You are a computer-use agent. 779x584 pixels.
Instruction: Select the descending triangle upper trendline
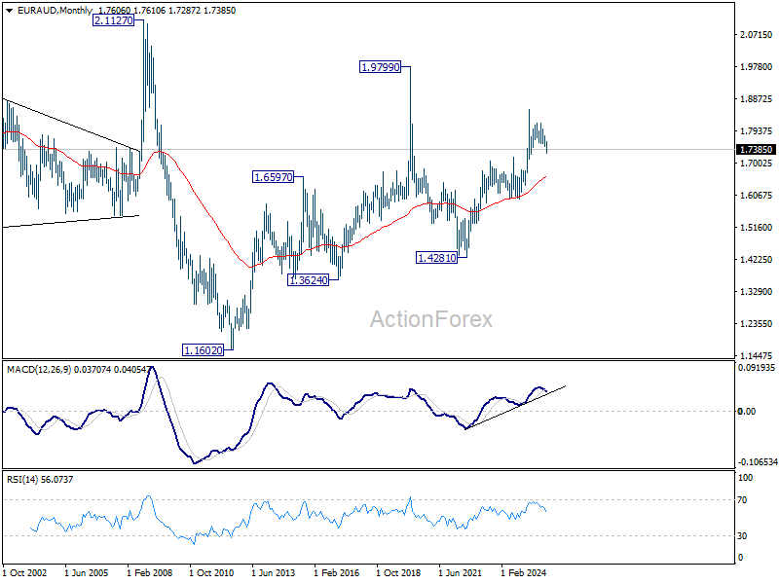72,126
